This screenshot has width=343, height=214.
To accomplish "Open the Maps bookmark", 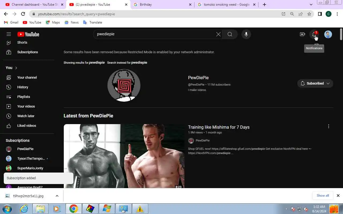I will pyautogui.click(x=53, y=22).
